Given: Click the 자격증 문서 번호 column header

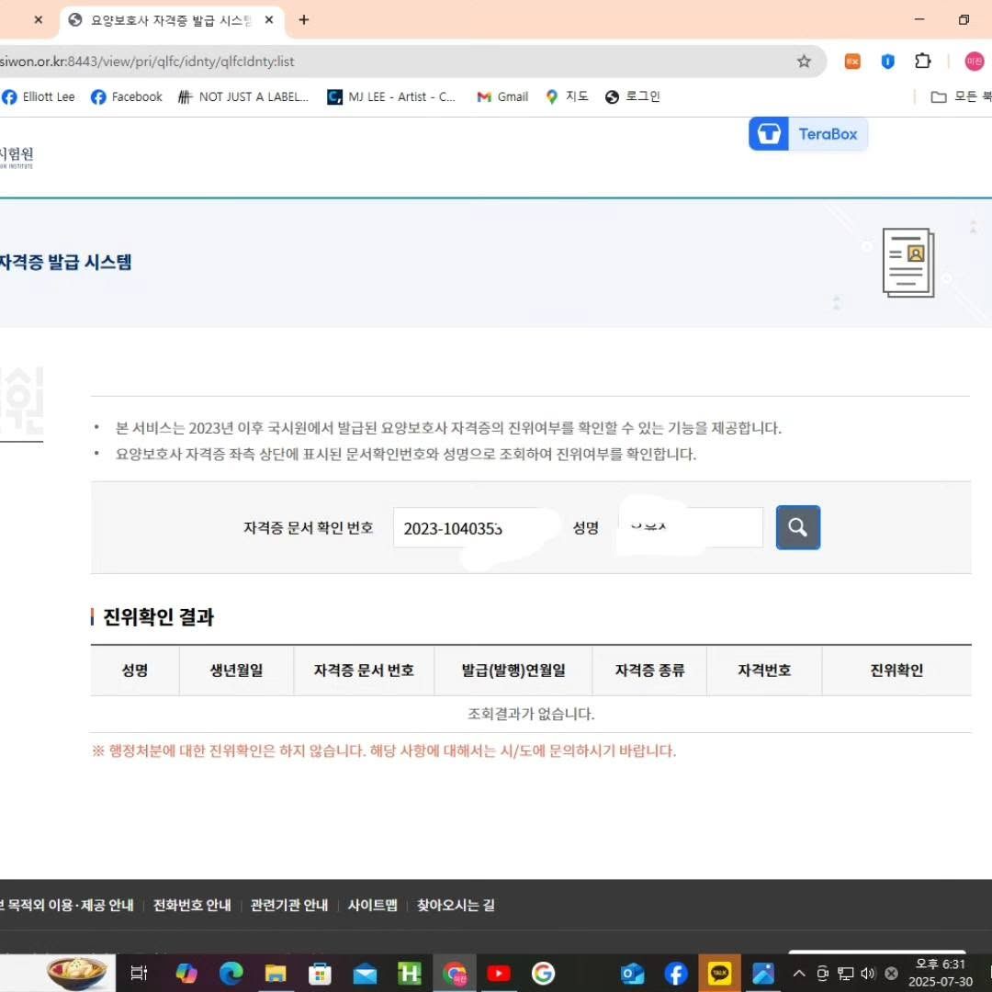Looking at the screenshot, I should coord(364,670).
